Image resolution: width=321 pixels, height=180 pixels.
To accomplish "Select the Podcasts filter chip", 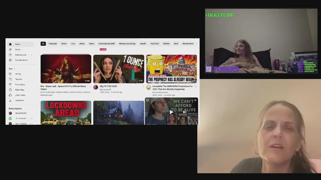I will coord(53,44).
